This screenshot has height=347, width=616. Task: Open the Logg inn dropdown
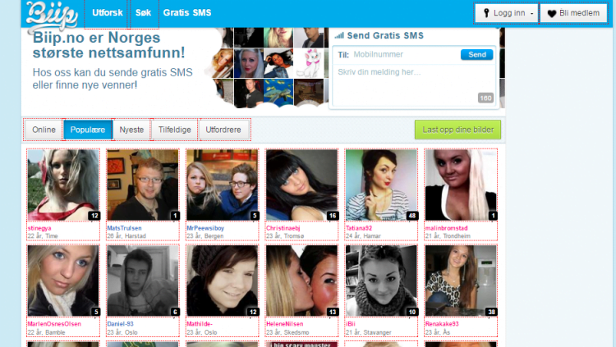click(507, 13)
